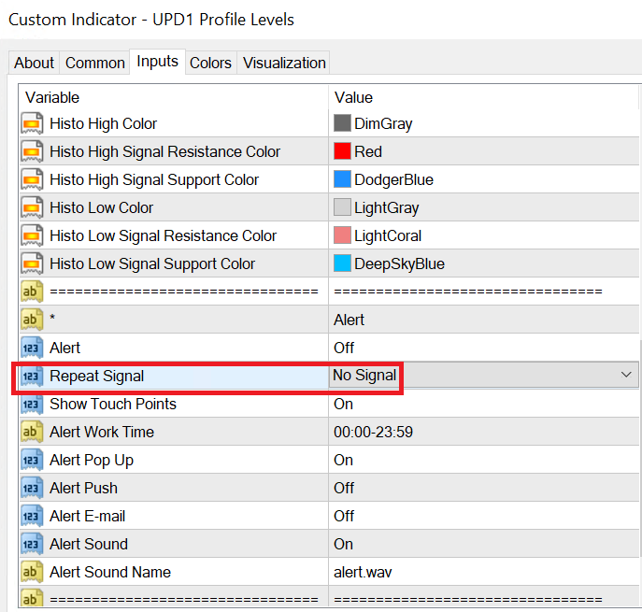Click the icon next to Histo Low Color
The width and height of the screenshot is (642, 612).
coord(32,207)
